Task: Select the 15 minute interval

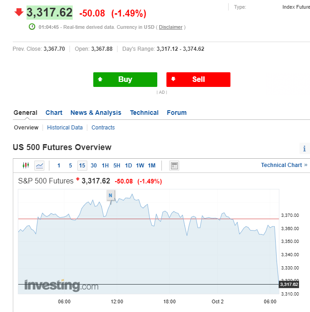Action: 82,166
